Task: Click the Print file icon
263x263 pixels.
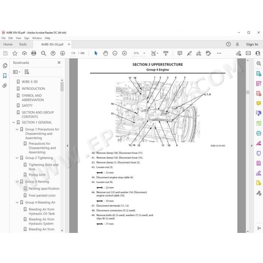Action: coord(34,53)
